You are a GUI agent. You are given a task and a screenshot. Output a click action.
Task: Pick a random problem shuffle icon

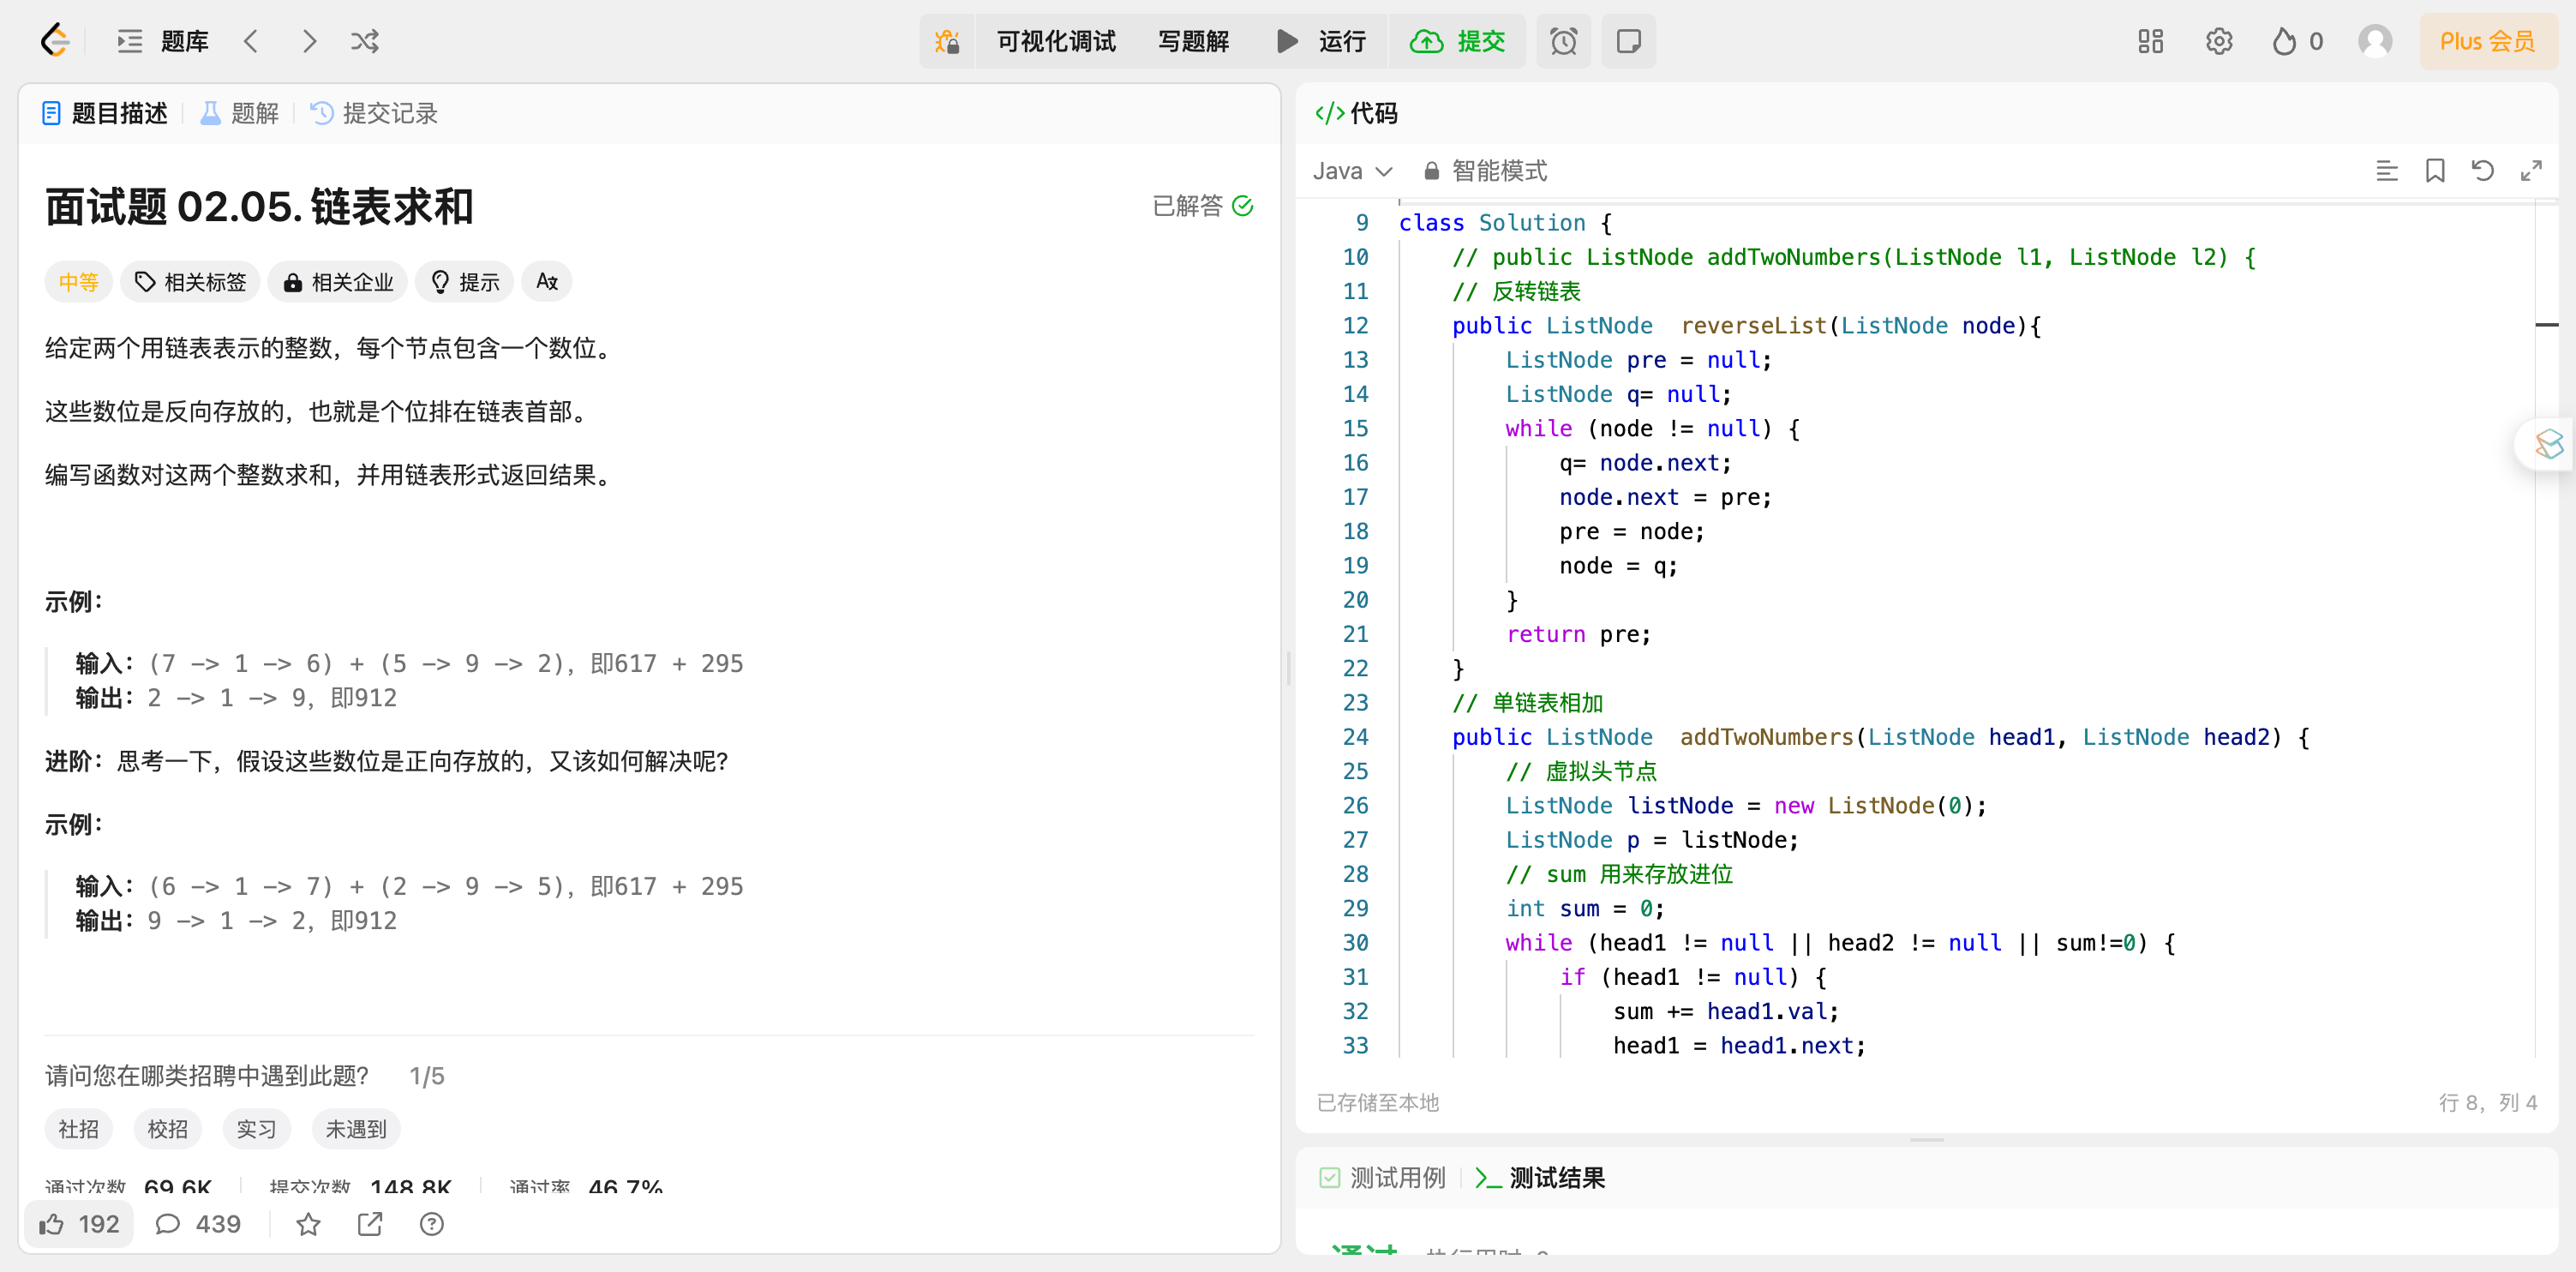[365, 41]
